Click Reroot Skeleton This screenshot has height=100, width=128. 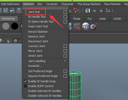pos(38,32)
